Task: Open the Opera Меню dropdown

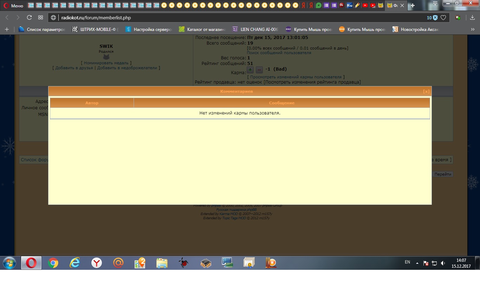Action: pyautogui.click(x=13, y=6)
